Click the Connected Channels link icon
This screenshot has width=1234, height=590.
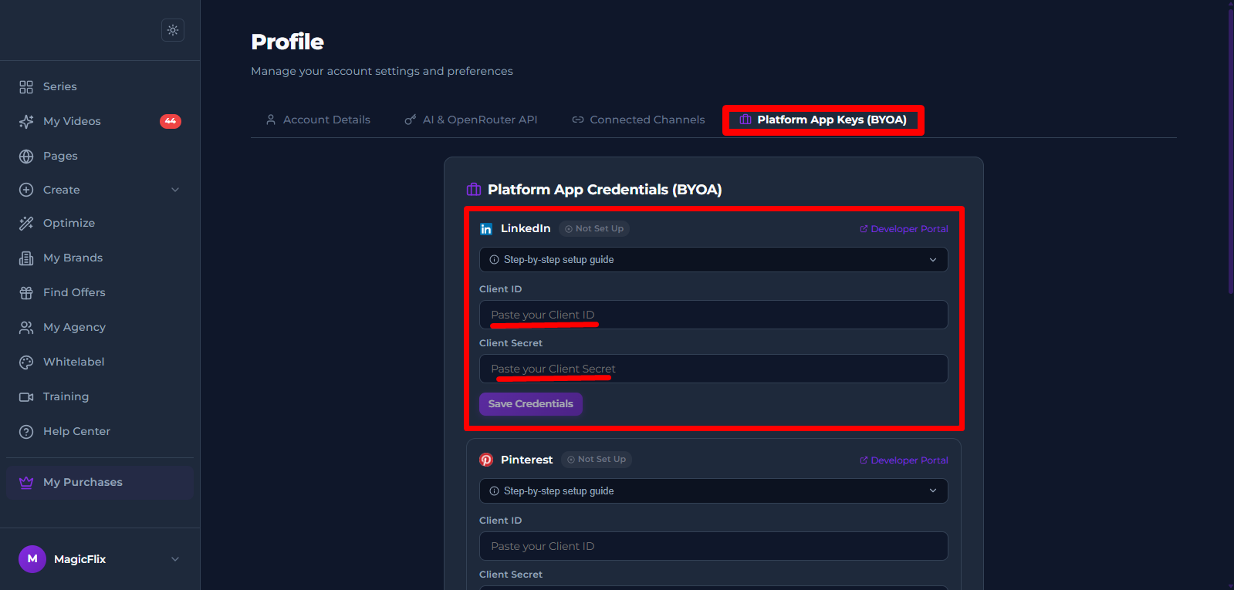(577, 120)
